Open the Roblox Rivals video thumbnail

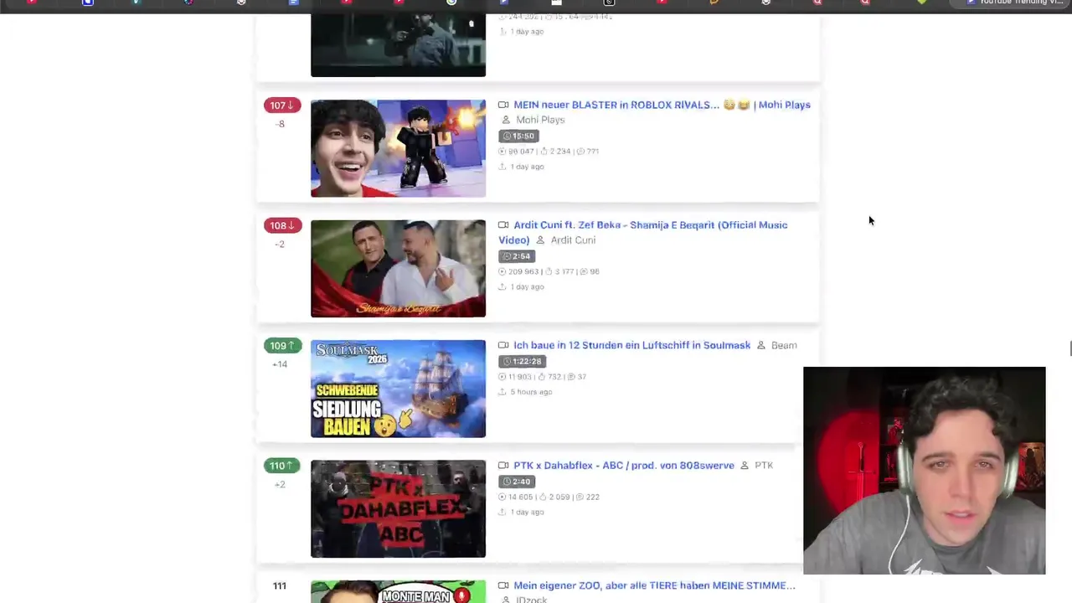click(x=398, y=148)
